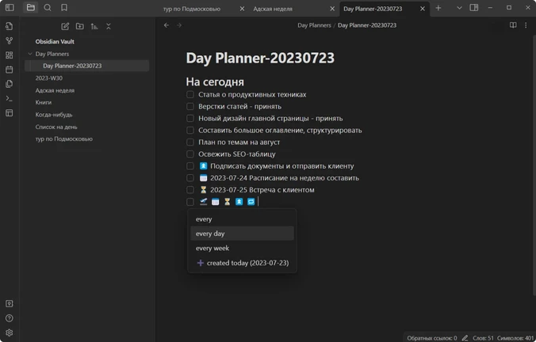Open settings gear in bottom left
This screenshot has height=342, width=536.
click(10, 332)
